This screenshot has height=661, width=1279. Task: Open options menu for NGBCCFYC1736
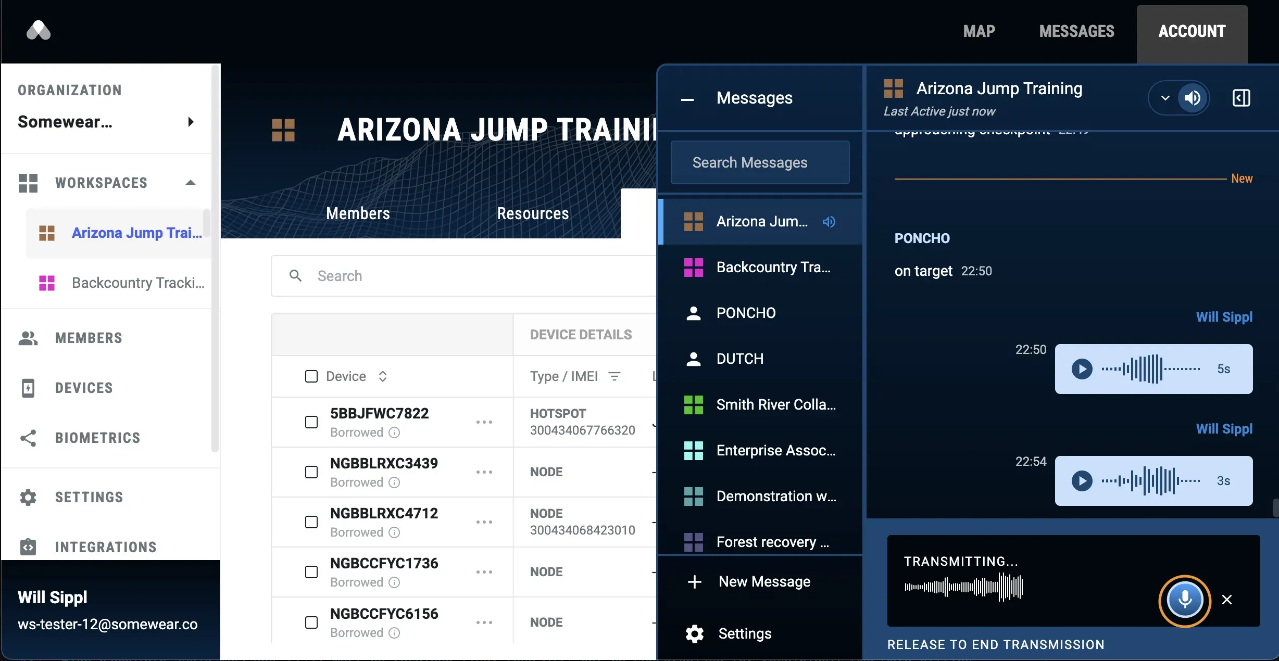pyautogui.click(x=484, y=572)
